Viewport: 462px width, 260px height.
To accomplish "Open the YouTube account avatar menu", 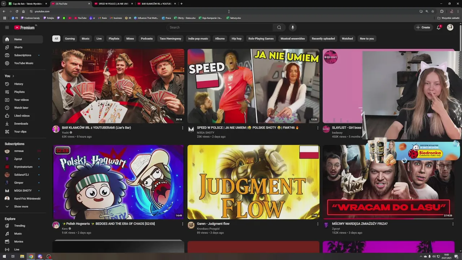I will coord(450,27).
